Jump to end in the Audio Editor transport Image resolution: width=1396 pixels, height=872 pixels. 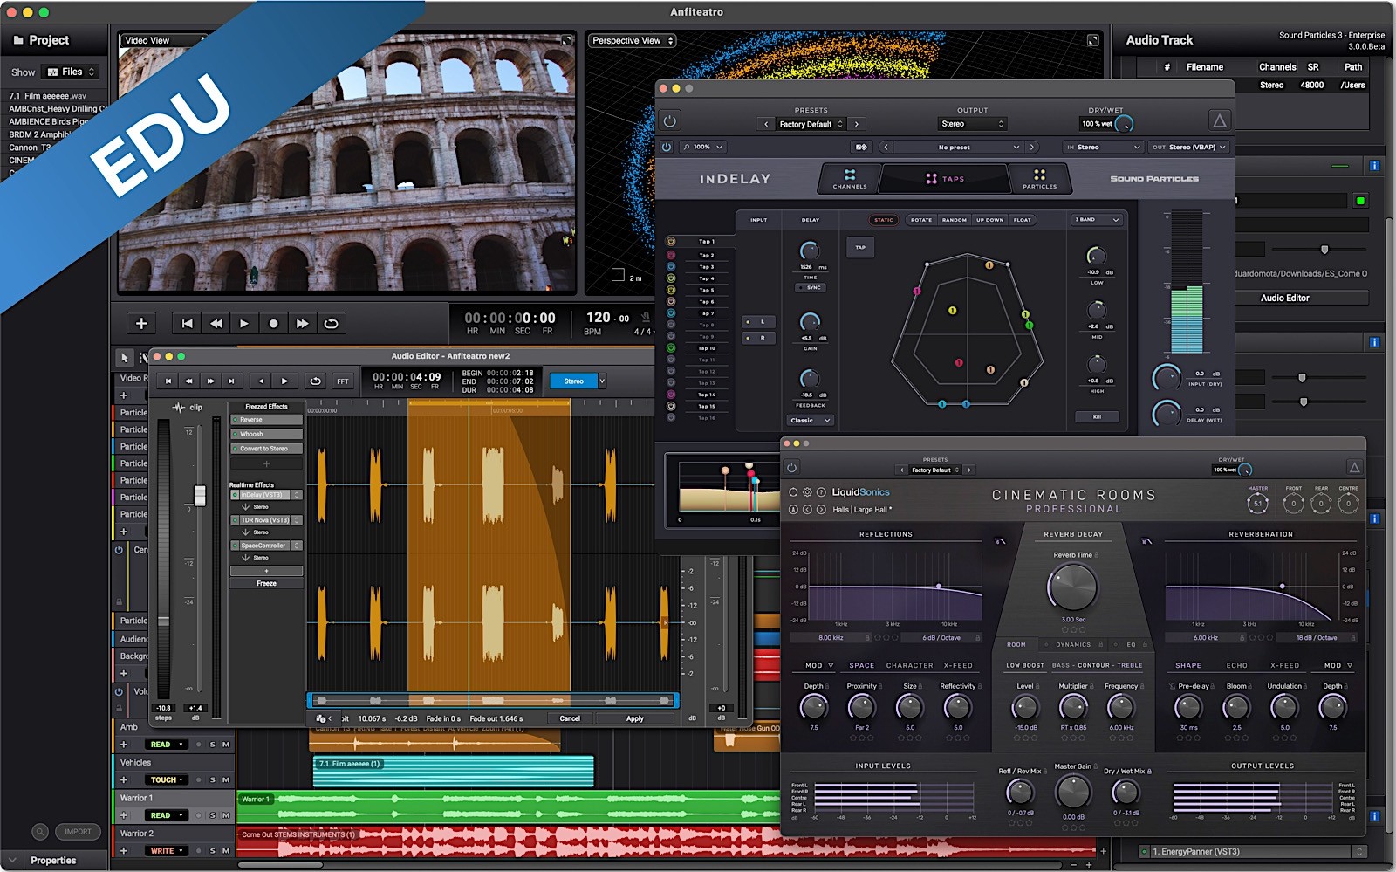pos(231,381)
